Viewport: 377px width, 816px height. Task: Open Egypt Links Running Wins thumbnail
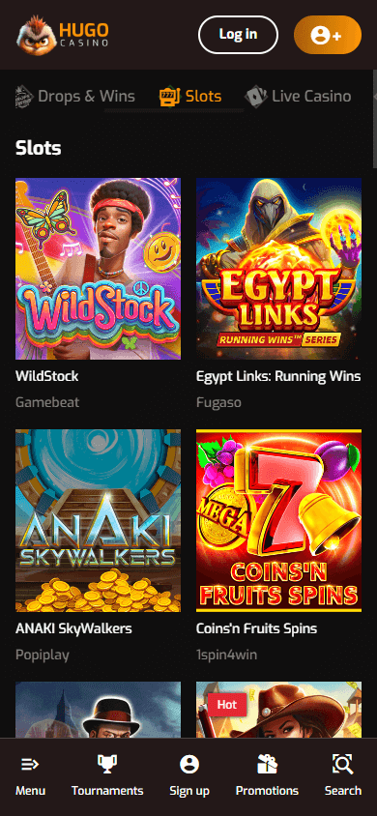click(x=278, y=269)
